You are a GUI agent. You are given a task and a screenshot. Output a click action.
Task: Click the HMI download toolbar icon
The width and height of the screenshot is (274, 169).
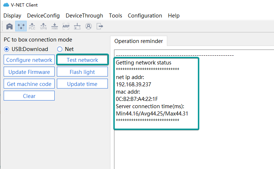(x=55, y=26)
